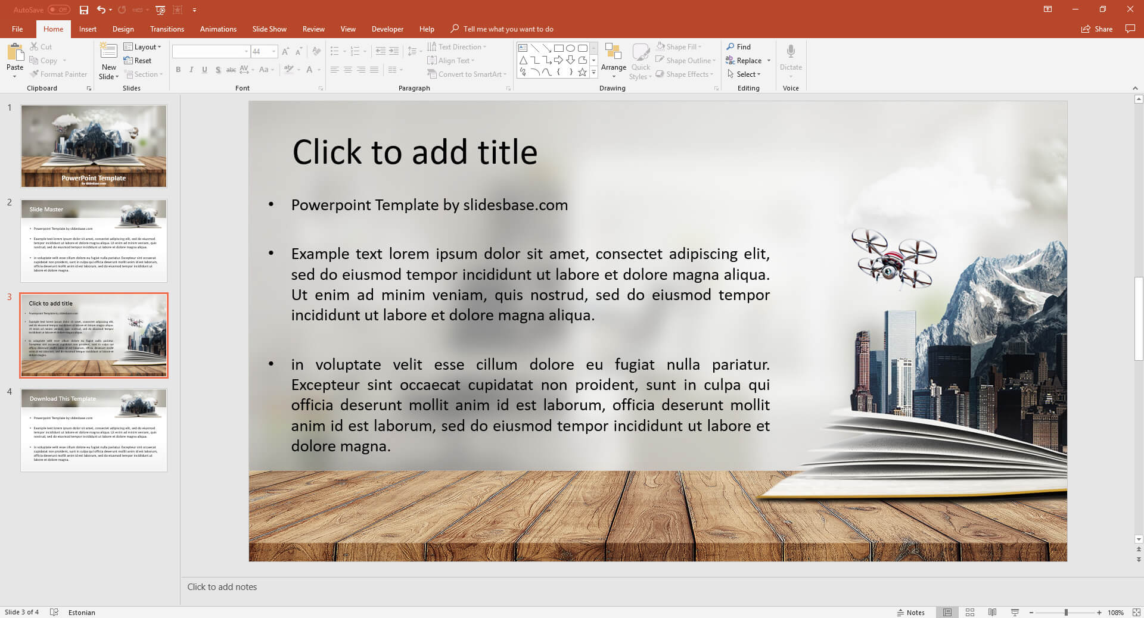Select slide 4 thumbnail Download This Template
Viewport: 1144px width, 618px height.
click(94, 430)
